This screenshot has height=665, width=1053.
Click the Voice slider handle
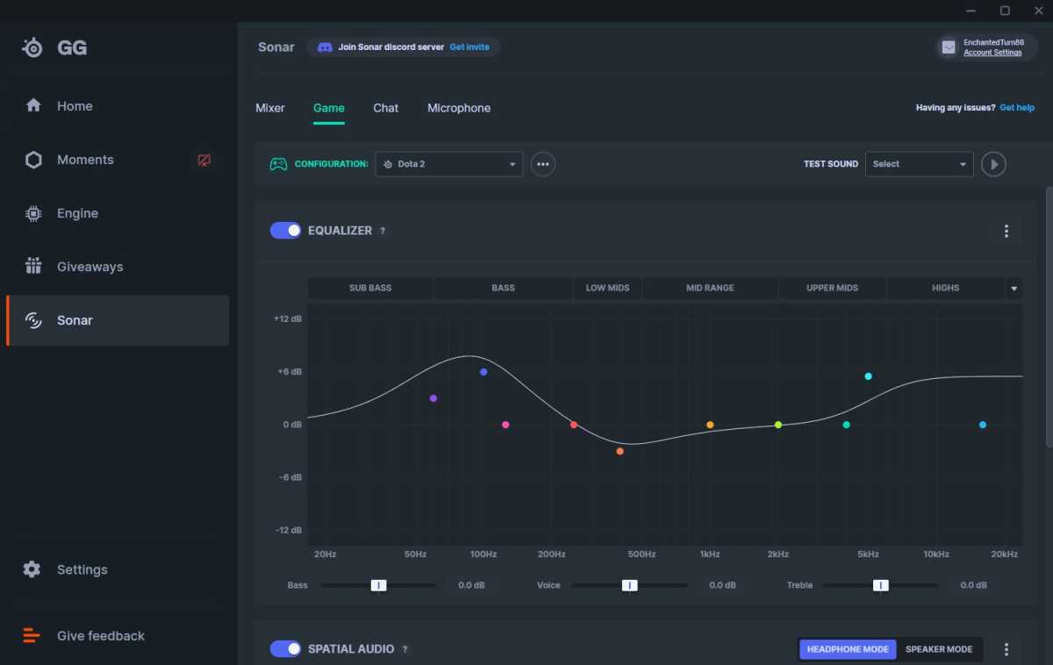click(629, 585)
